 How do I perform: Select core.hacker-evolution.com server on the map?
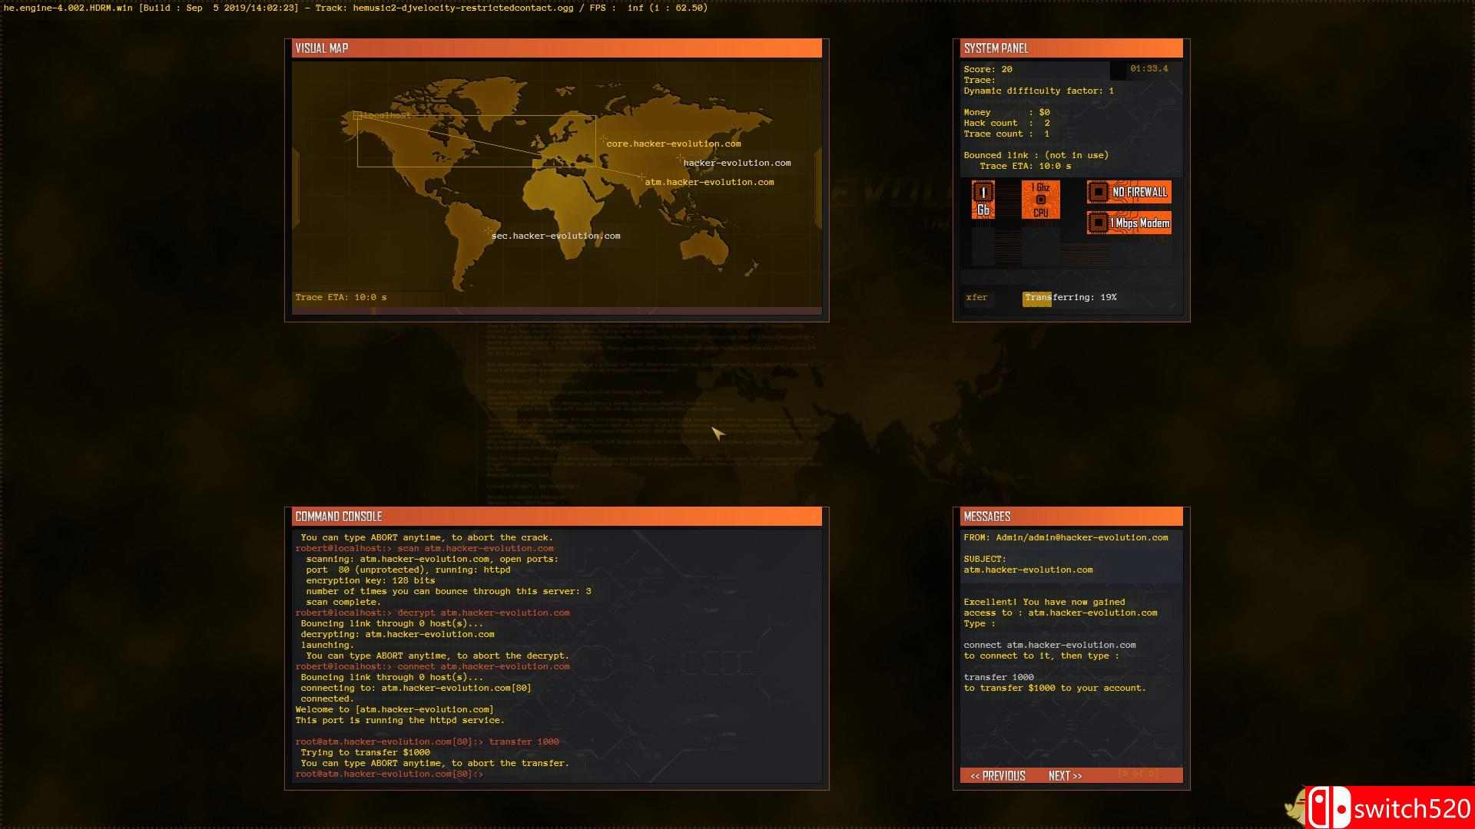click(673, 144)
